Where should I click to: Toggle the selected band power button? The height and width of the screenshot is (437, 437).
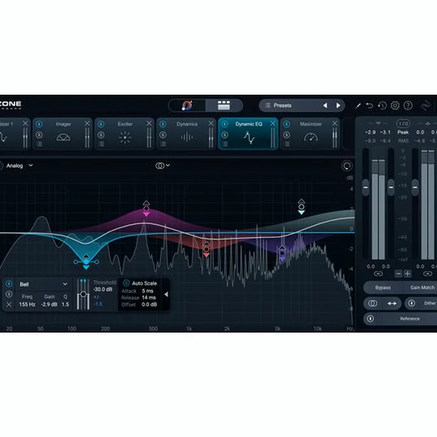9,283
